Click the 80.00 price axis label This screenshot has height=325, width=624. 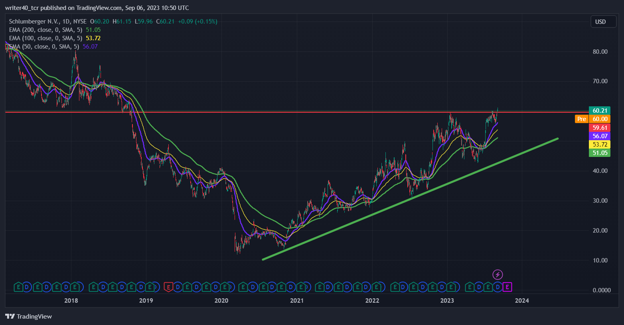pos(600,52)
